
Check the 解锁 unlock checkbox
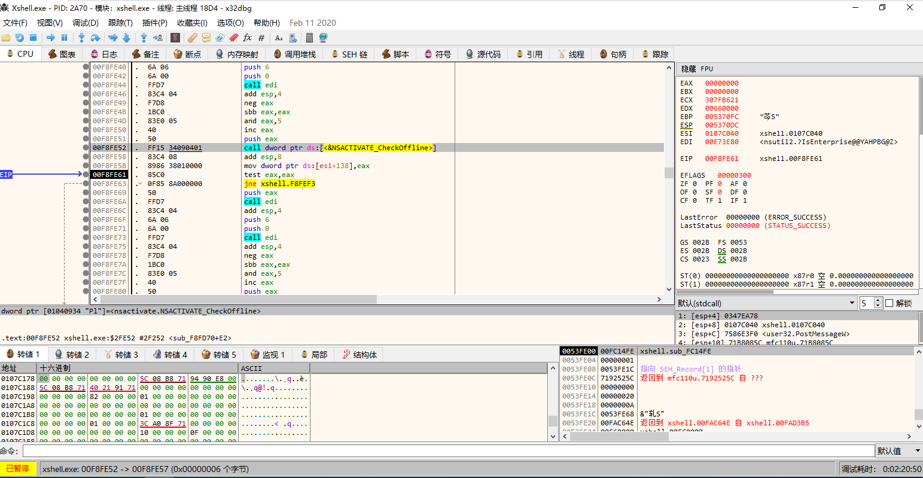coord(889,303)
